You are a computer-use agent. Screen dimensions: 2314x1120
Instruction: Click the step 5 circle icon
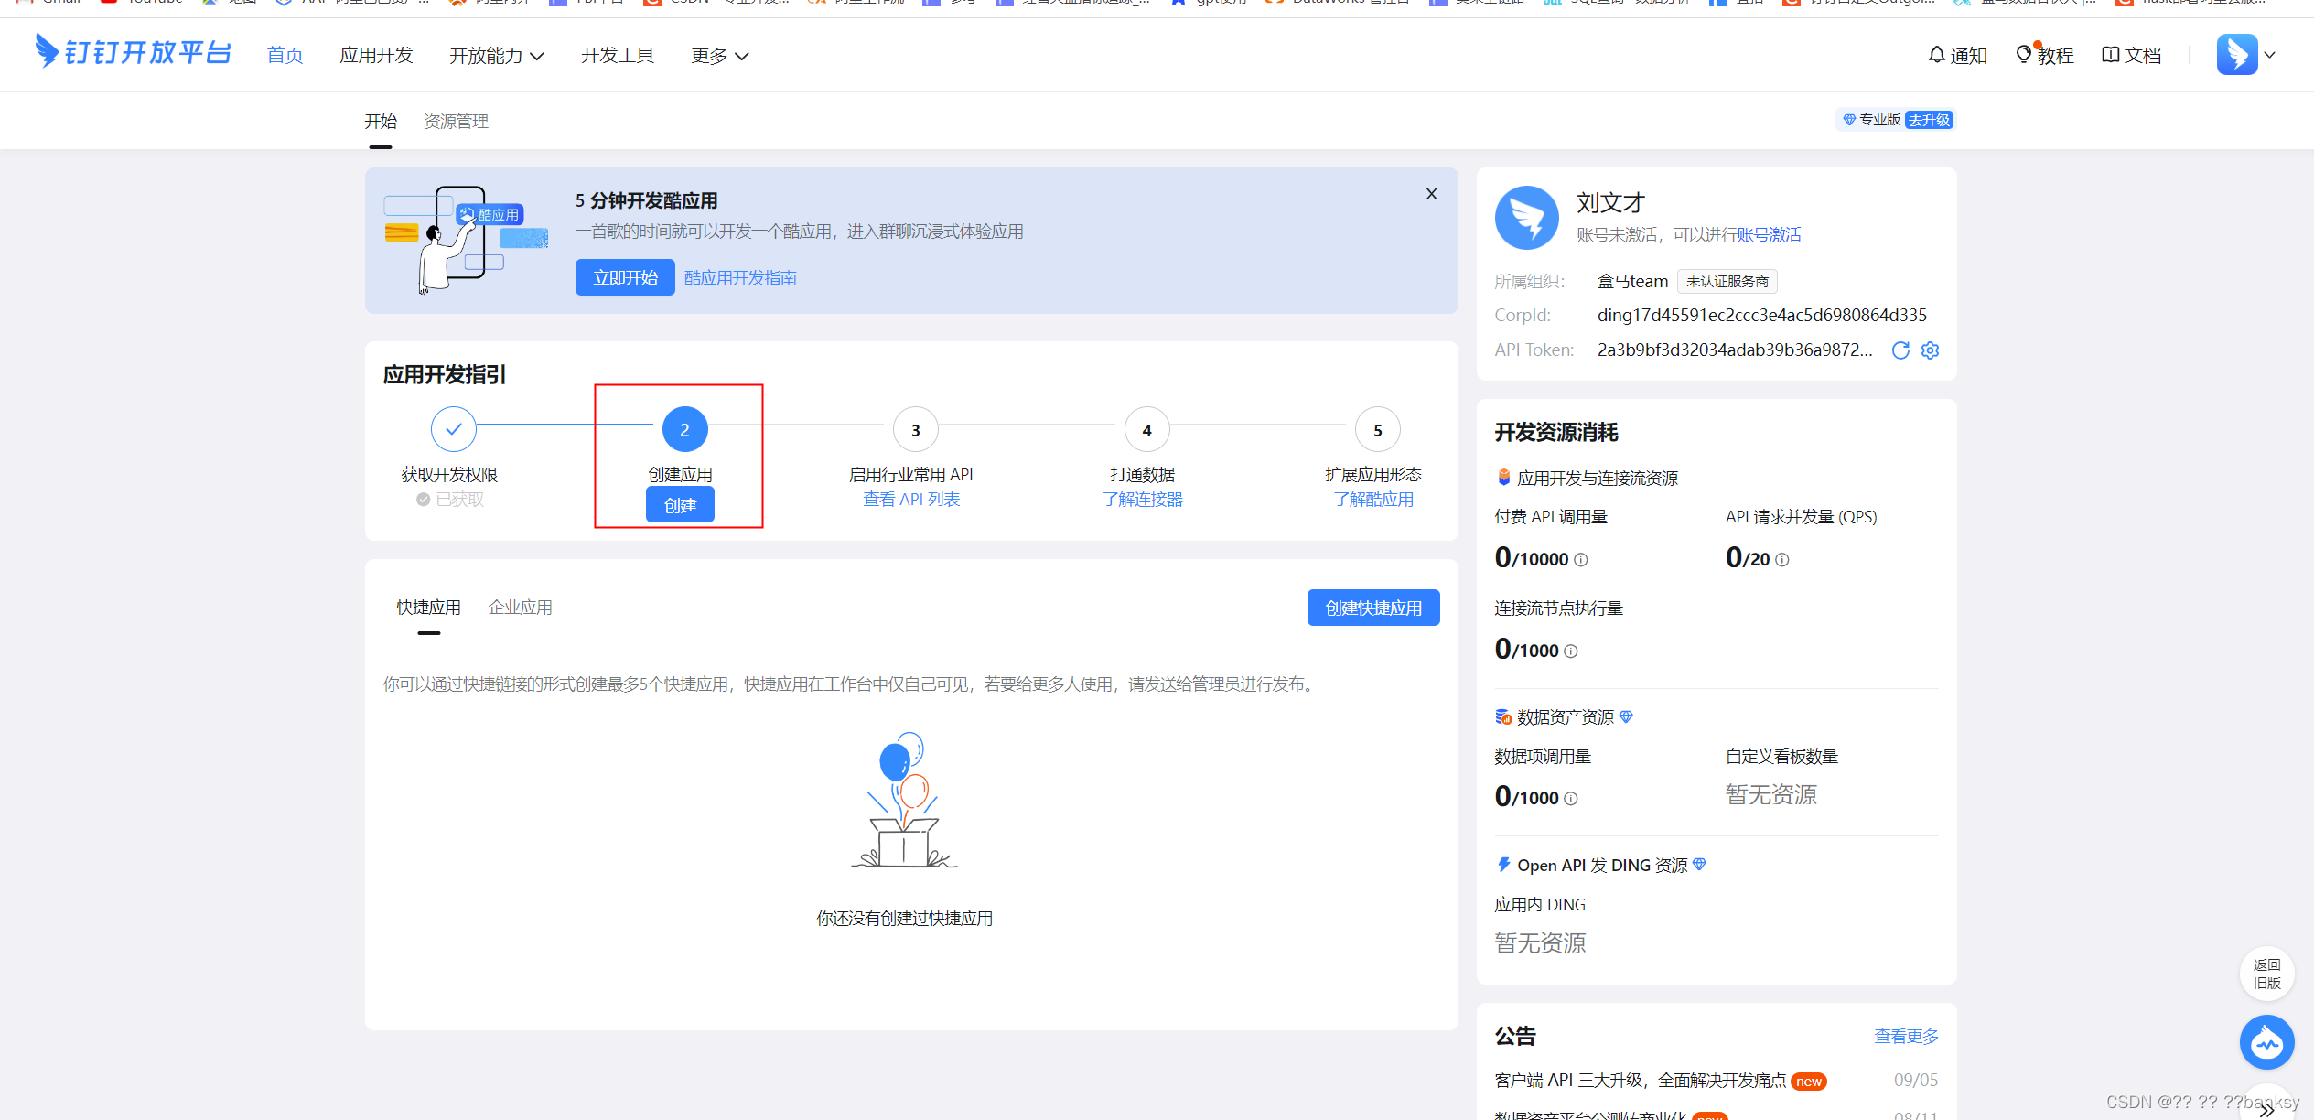pos(1378,429)
